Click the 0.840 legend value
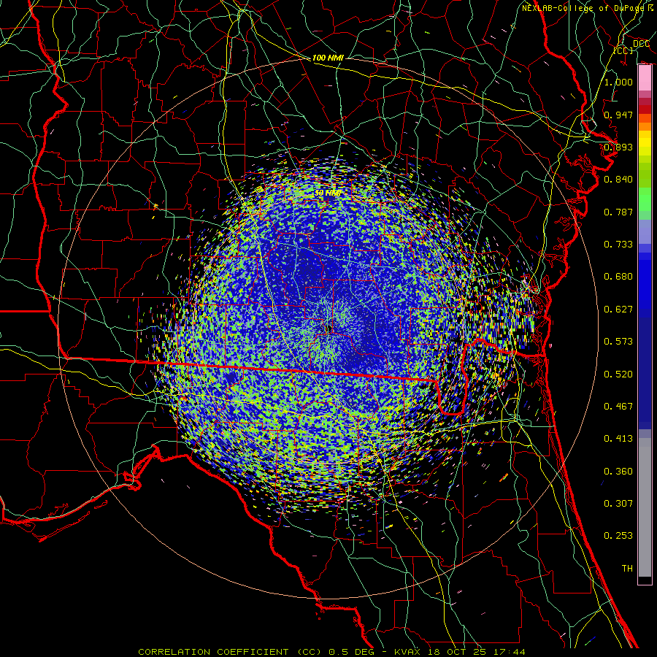This screenshot has width=657, height=657. coord(618,179)
